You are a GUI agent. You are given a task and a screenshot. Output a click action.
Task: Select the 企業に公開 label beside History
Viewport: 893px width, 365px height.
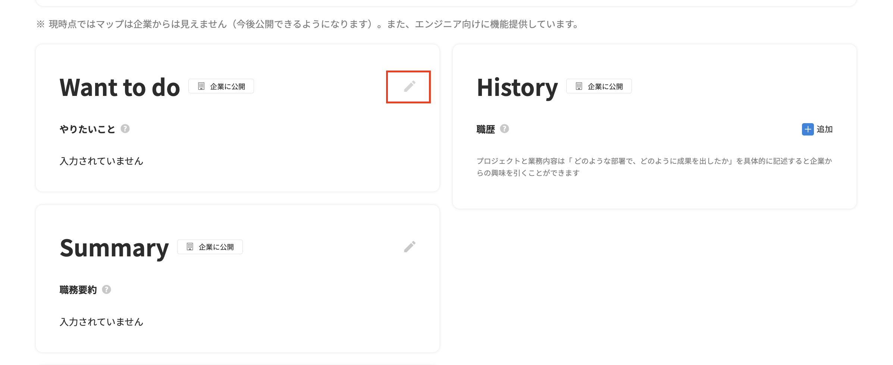[x=605, y=87]
